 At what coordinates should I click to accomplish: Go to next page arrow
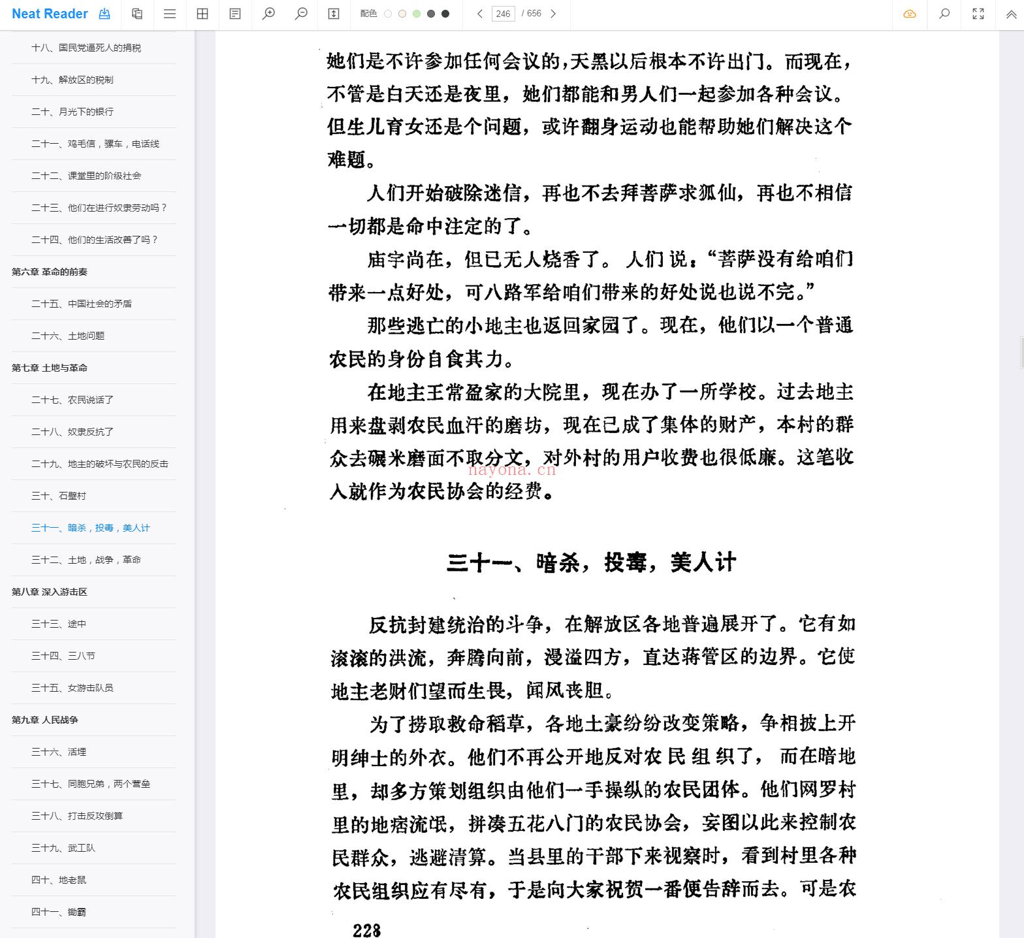pyautogui.click(x=553, y=14)
